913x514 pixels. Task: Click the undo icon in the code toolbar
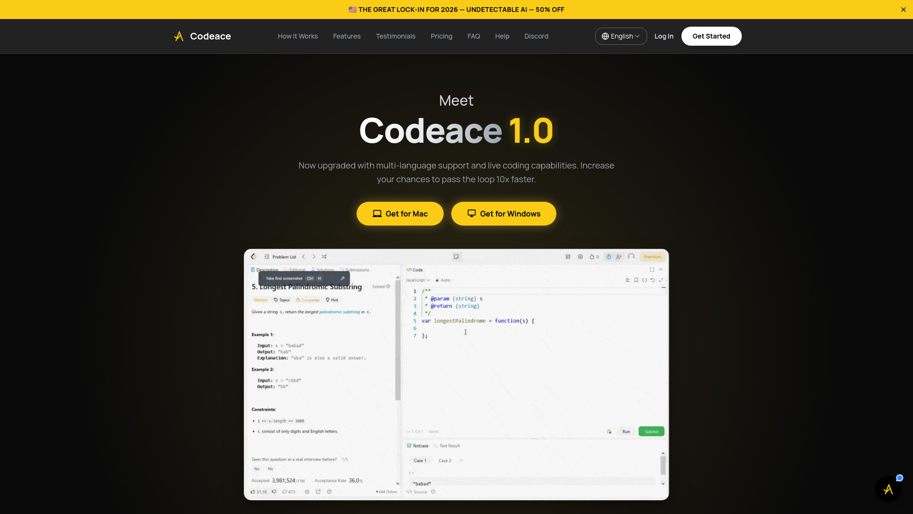[652, 280]
